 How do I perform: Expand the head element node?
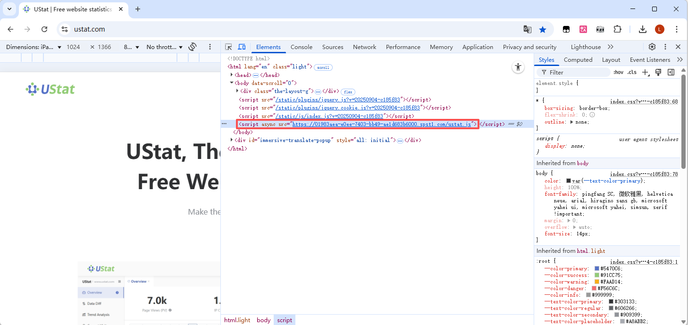pyautogui.click(x=232, y=75)
